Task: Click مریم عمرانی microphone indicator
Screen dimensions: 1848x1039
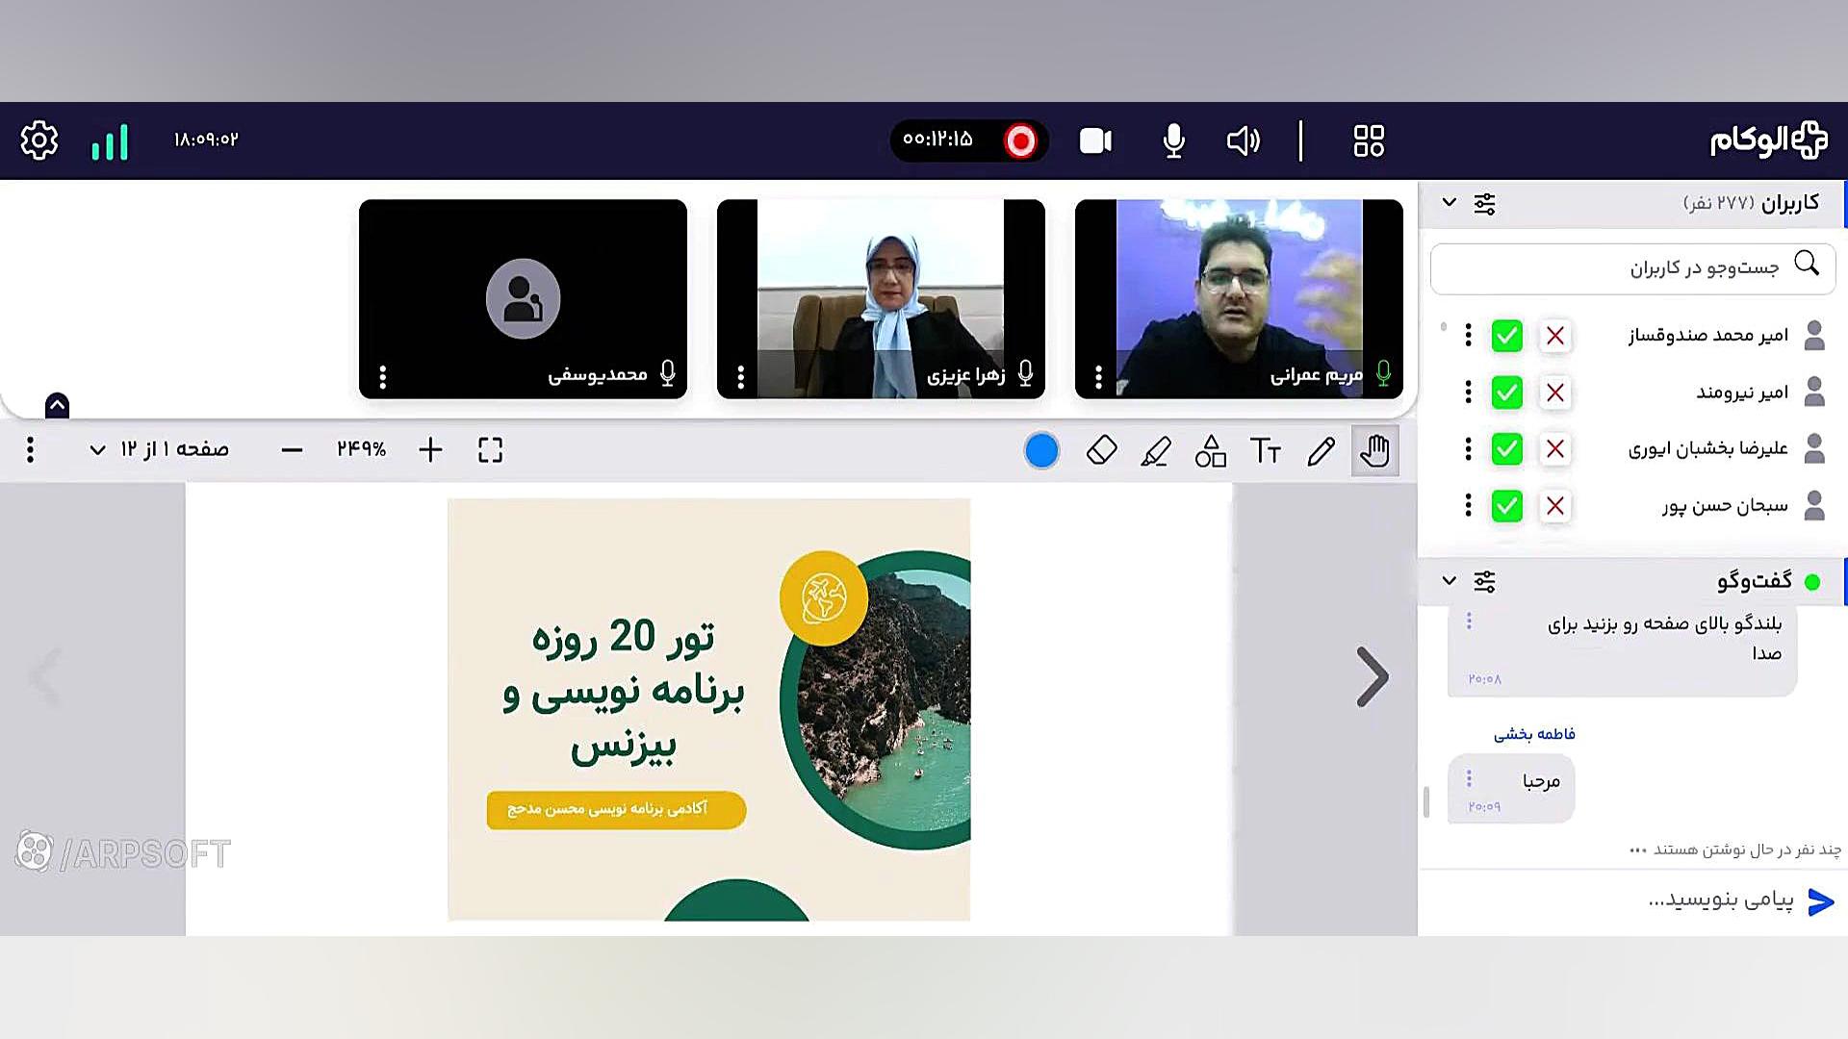Action: [x=1383, y=373]
